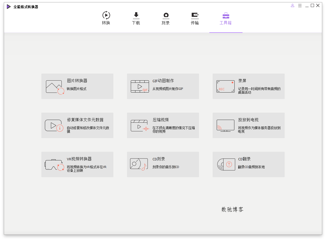Screen dimensions: 326x241
Task: Click the text 翻录CD音频到本地
Action: [251, 167]
